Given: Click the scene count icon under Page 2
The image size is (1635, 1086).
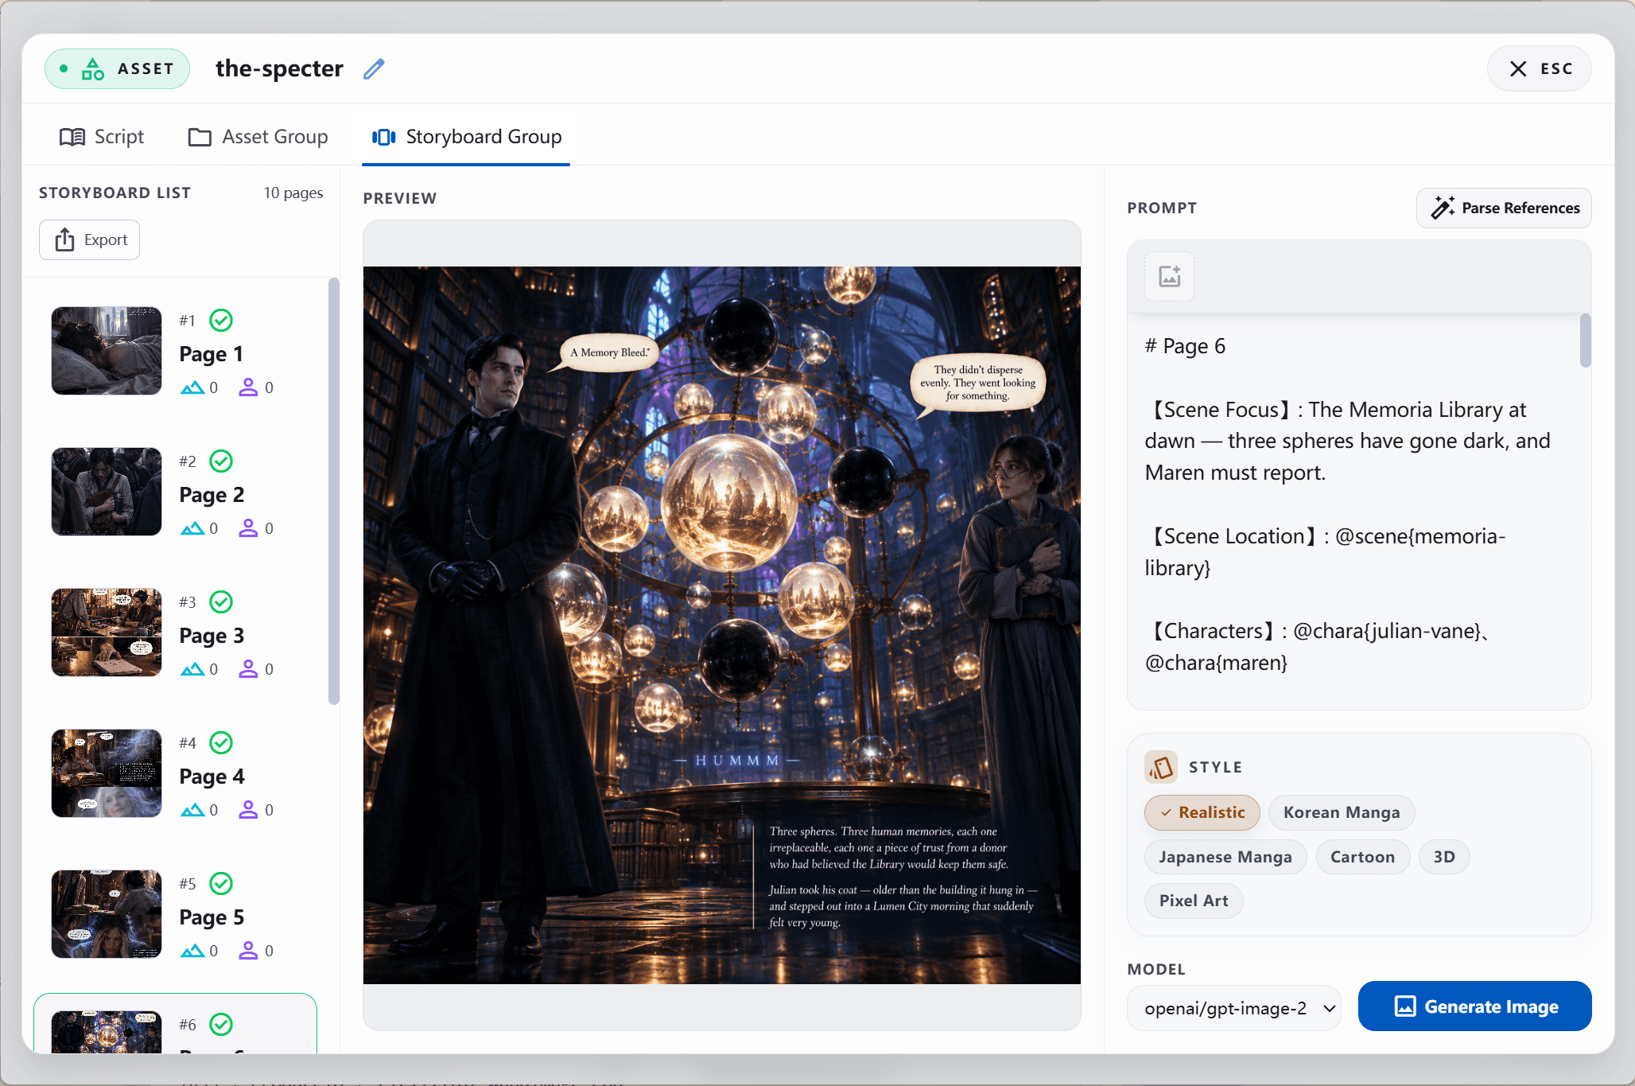Looking at the screenshot, I should [x=192, y=528].
